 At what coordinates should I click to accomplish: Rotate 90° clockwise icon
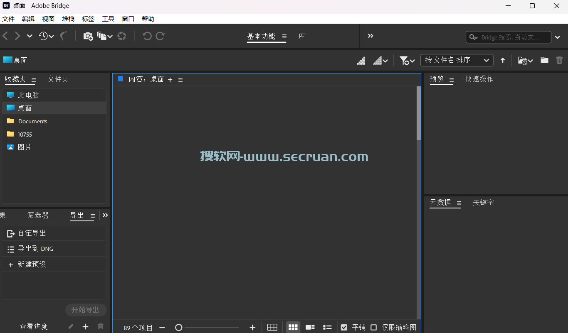click(160, 36)
